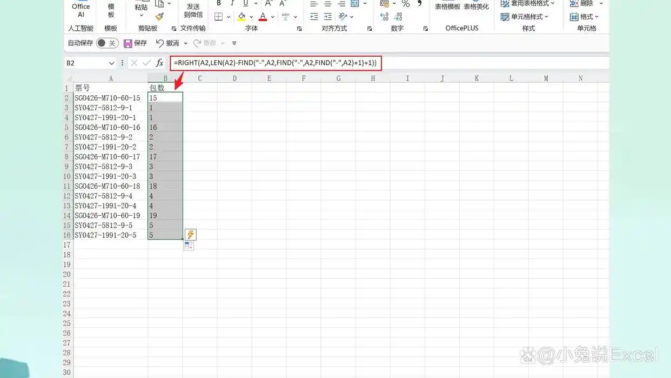Screen dimensions: 671x378
Task: Open the Office AI tool
Action: [x=81, y=10]
